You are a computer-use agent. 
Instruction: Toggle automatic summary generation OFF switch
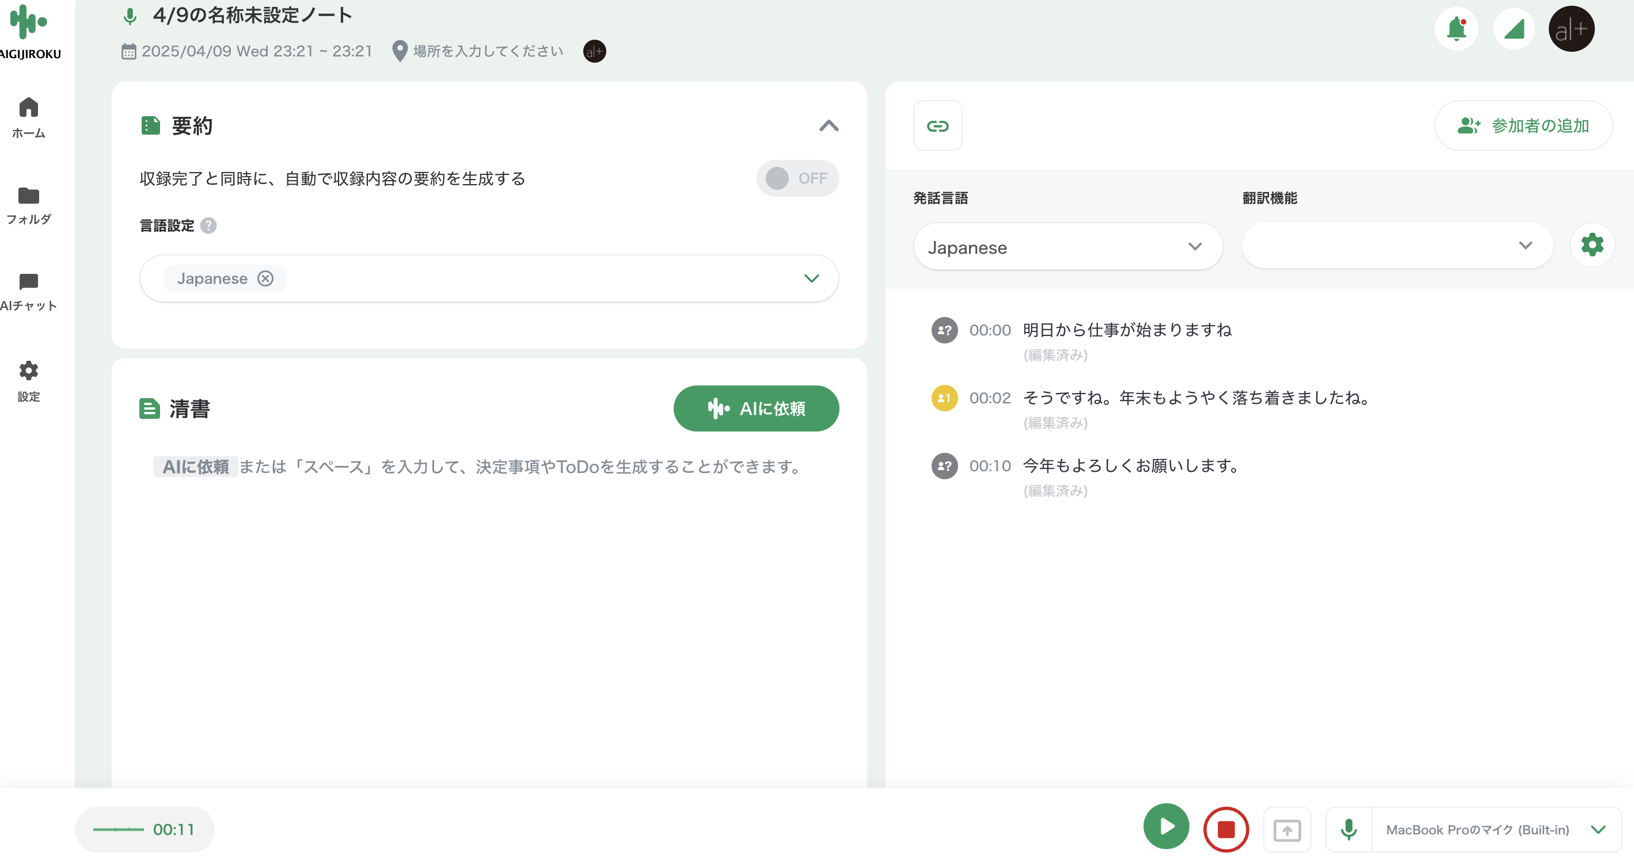pyautogui.click(x=797, y=179)
